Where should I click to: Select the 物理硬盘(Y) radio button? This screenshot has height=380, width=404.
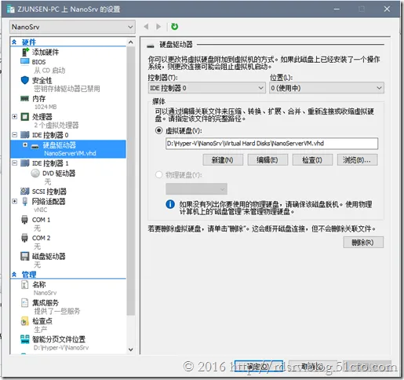(159, 174)
